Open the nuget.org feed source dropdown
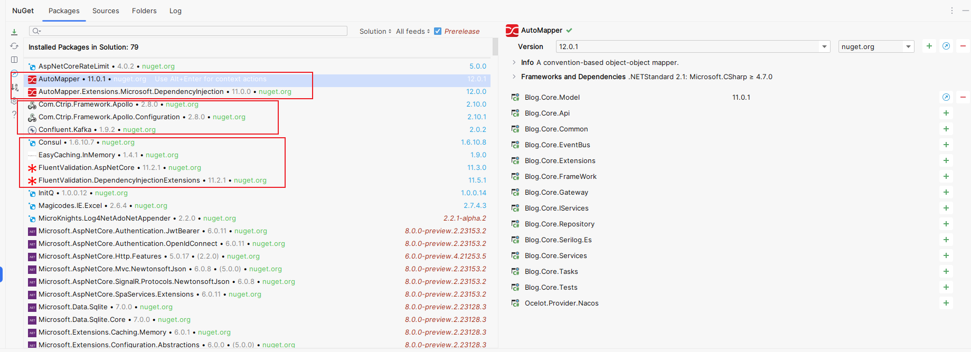The height and width of the screenshot is (352, 971). pos(908,46)
